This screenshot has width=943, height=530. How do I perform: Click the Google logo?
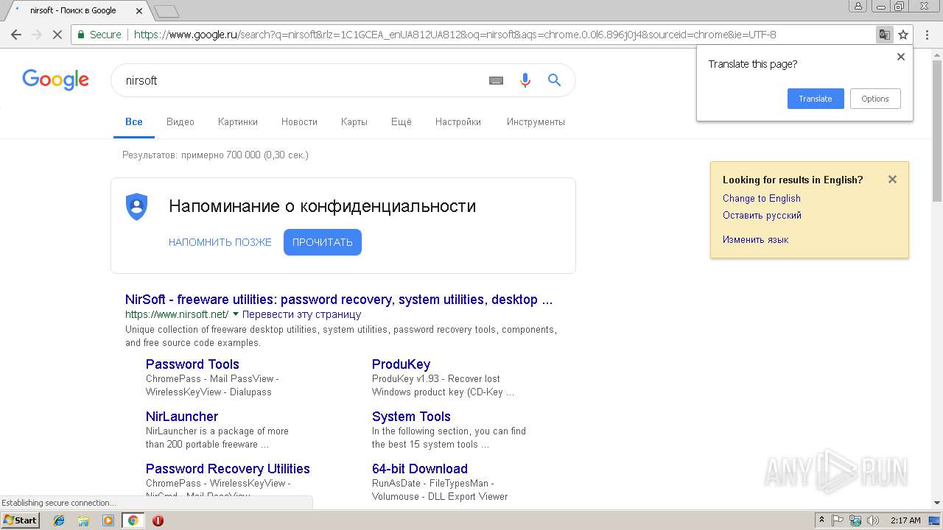(x=56, y=79)
